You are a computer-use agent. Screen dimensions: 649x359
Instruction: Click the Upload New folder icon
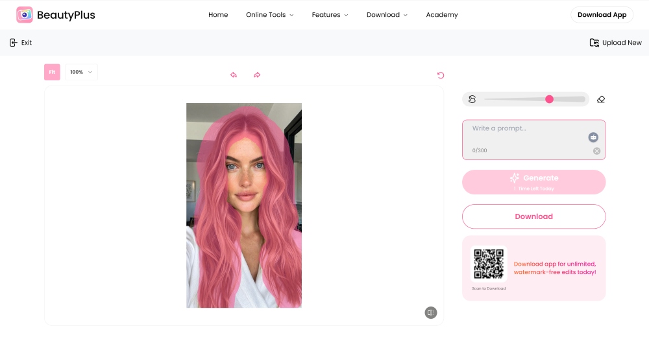coord(594,43)
